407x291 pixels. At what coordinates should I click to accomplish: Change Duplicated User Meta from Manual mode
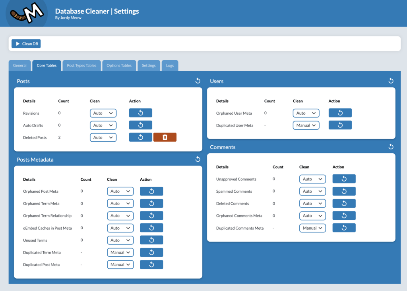pyautogui.click(x=306, y=125)
